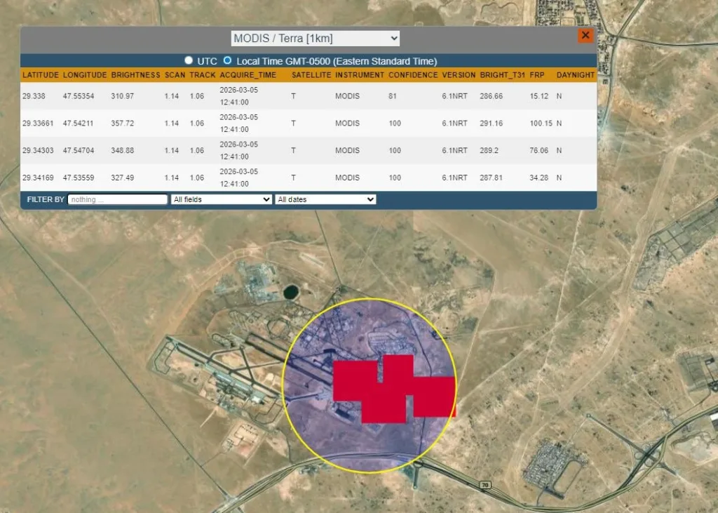The height and width of the screenshot is (513, 718).
Task: Sort by the FRP column header
Action: 537,74
